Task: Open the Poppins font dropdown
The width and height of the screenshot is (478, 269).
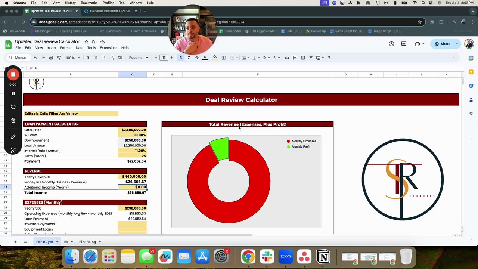Action: coord(138,58)
